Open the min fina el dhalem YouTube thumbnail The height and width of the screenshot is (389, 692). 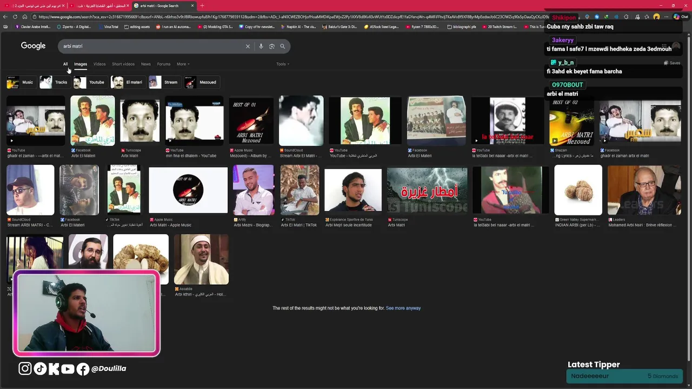click(x=195, y=121)
